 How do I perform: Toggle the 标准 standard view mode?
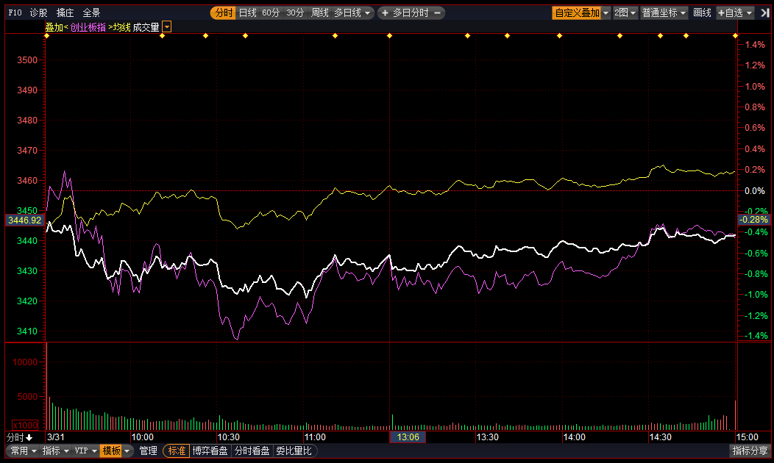pyautogui.click(x=177, y=451)
